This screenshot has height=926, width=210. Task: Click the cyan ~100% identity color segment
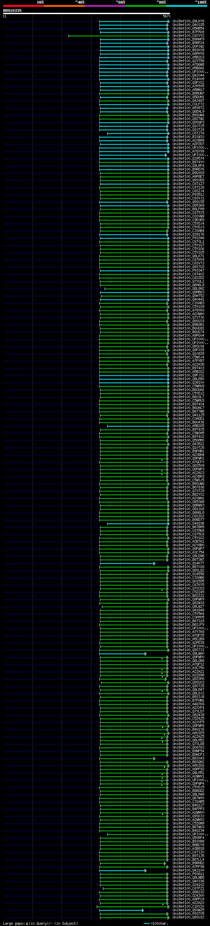[186, 6]
